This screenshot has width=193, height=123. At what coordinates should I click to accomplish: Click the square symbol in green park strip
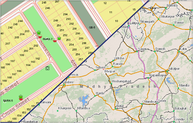48,68
